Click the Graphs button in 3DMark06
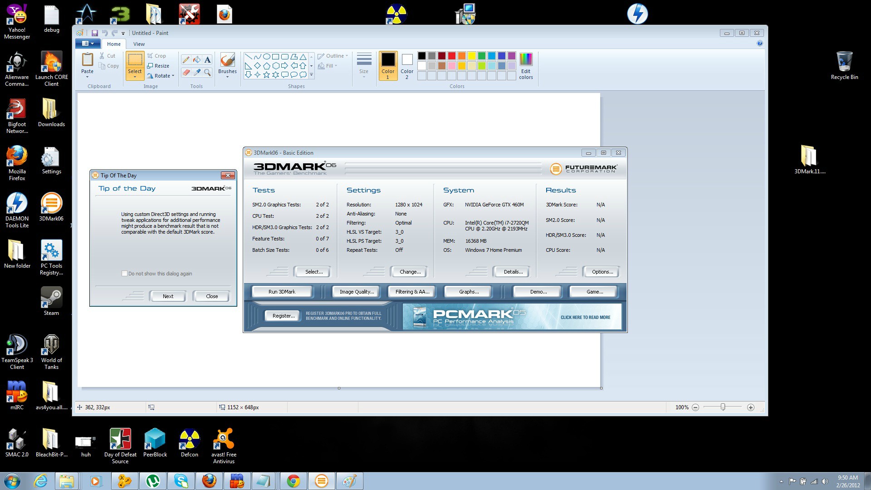The width and height of the screenshot is (871, 490). tap(469, 292)
